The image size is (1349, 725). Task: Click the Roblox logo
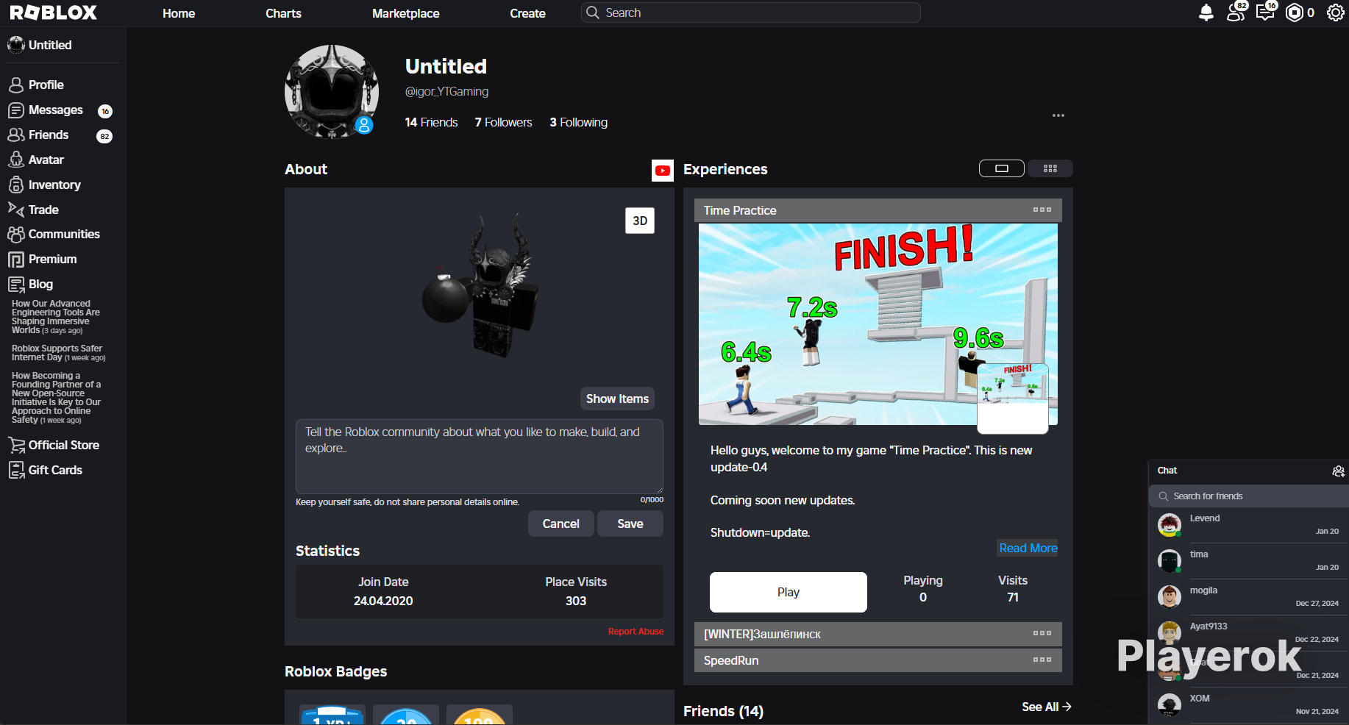[x=54, y=12]
